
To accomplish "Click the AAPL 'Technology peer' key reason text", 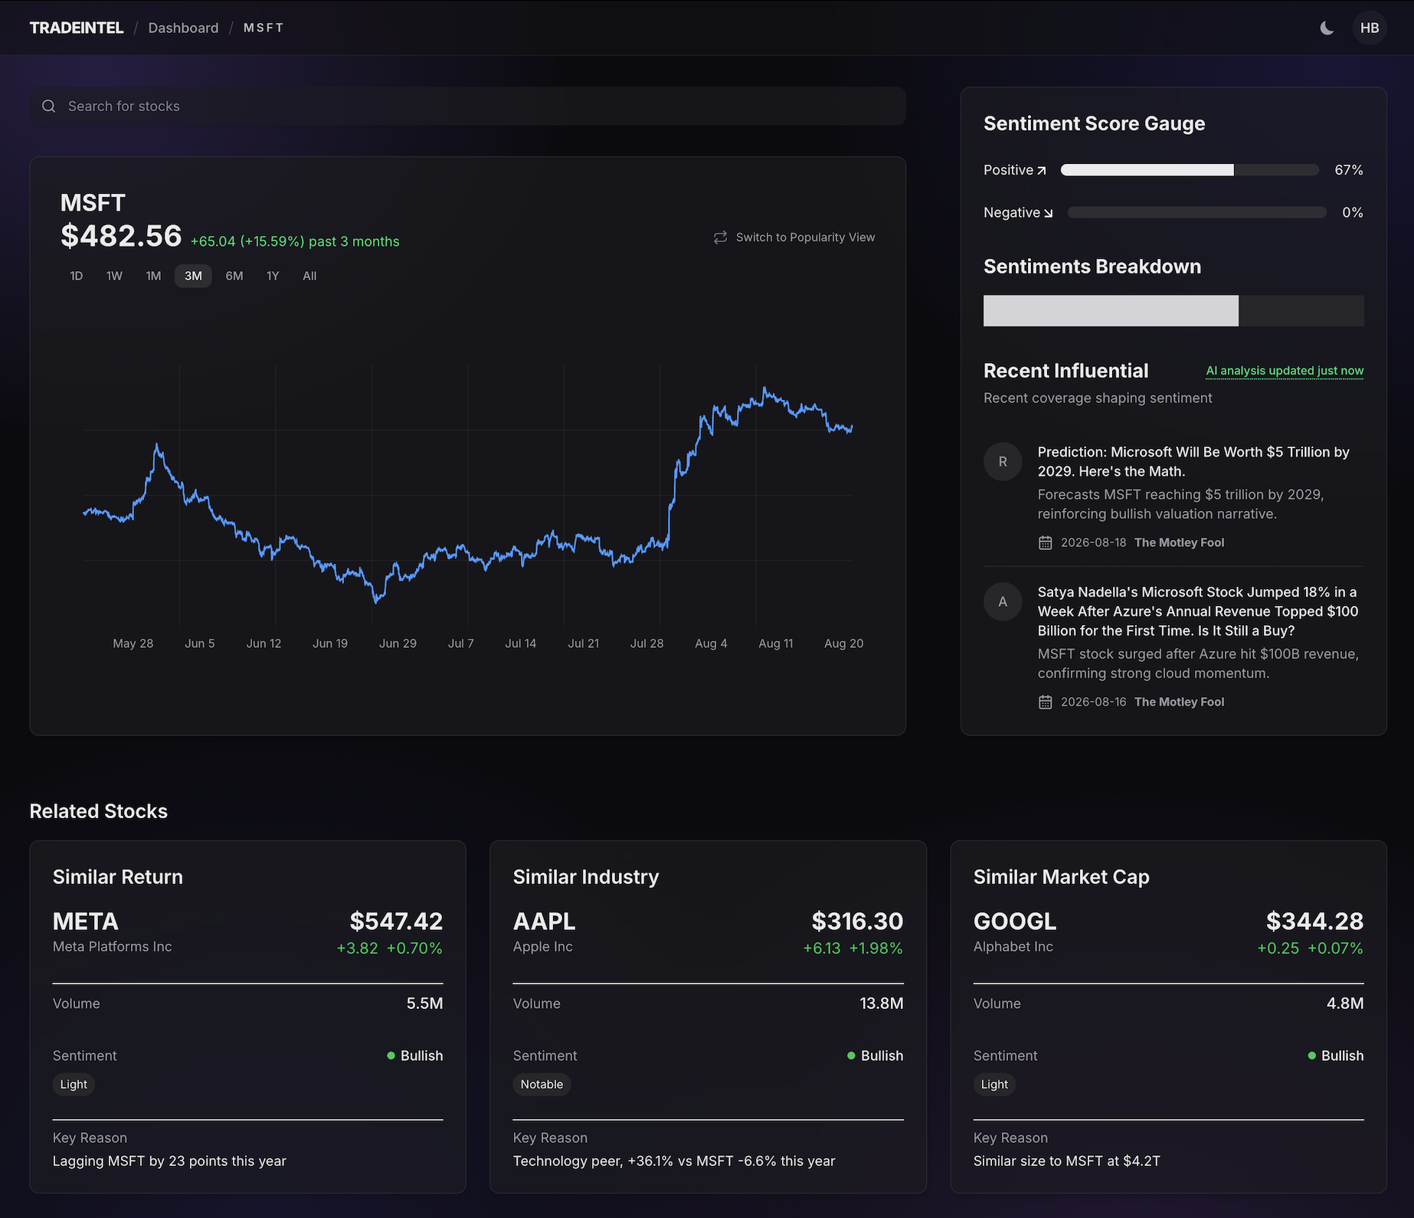I will (x=674, y=1161).
